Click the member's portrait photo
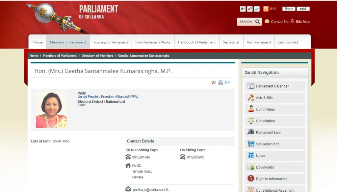 51,110
